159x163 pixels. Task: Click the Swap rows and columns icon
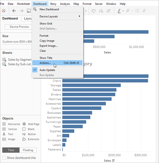(x=93, y=11)
